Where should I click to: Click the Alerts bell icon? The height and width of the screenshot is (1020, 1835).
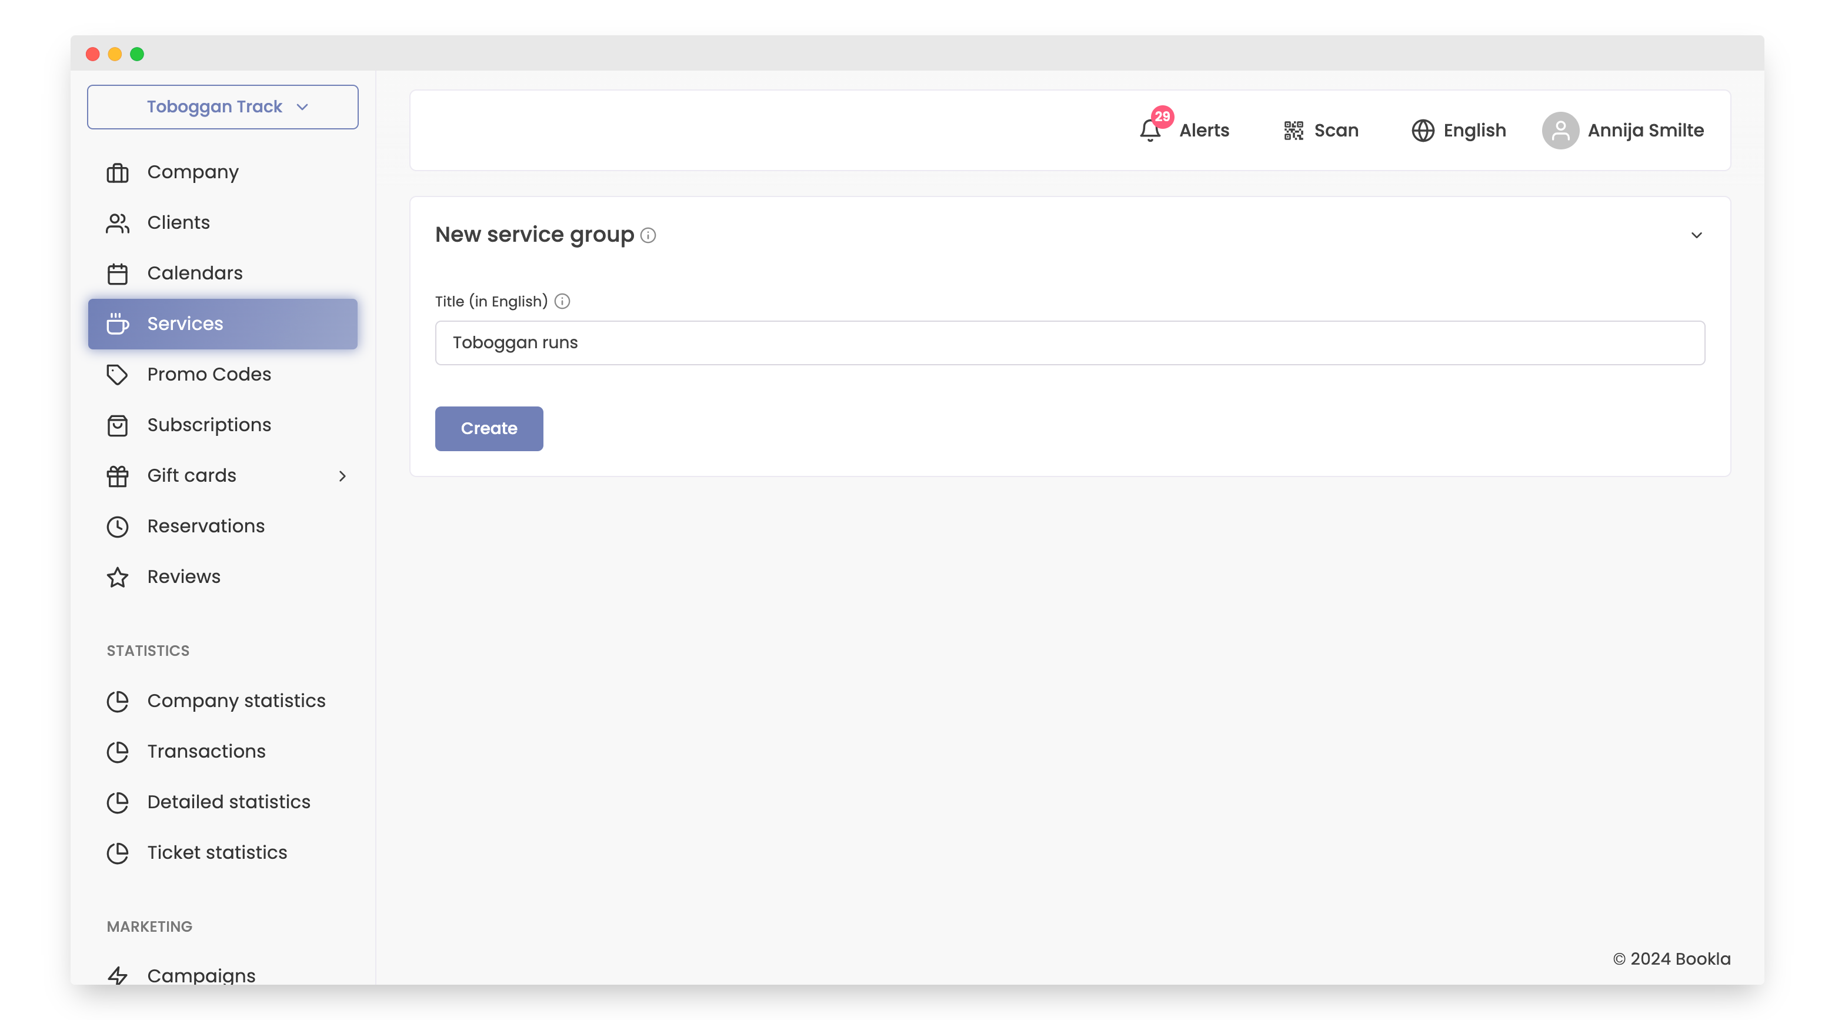tap(1149, 131)
